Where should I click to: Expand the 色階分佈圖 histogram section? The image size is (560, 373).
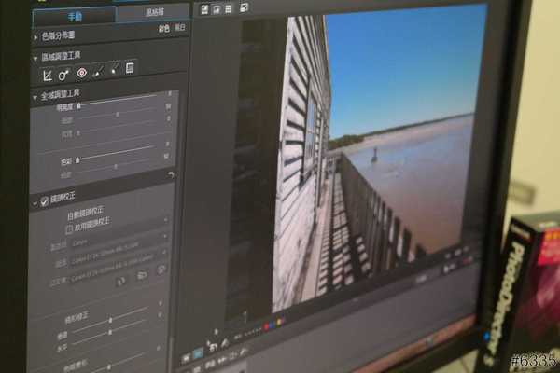click(35, 35)
